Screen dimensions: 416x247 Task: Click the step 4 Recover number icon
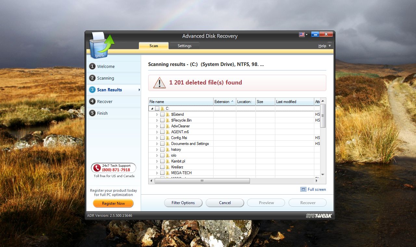92,101
